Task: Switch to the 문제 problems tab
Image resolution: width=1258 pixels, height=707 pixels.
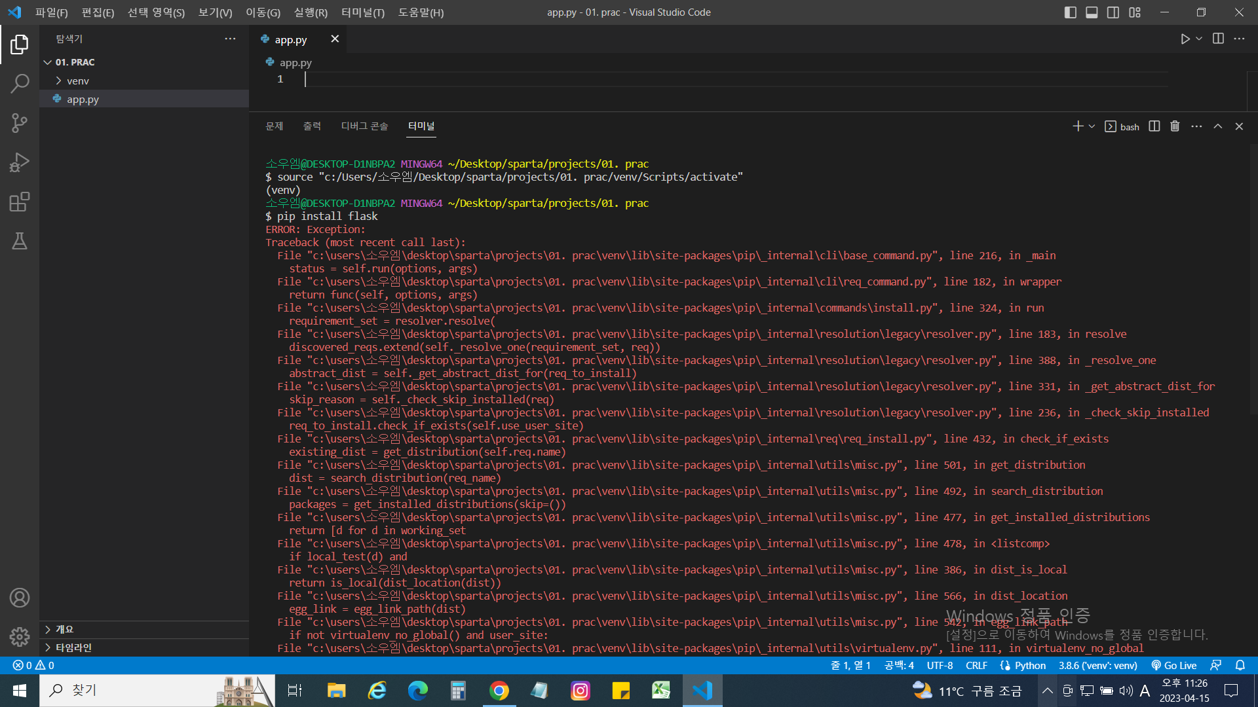Action: 274,126
